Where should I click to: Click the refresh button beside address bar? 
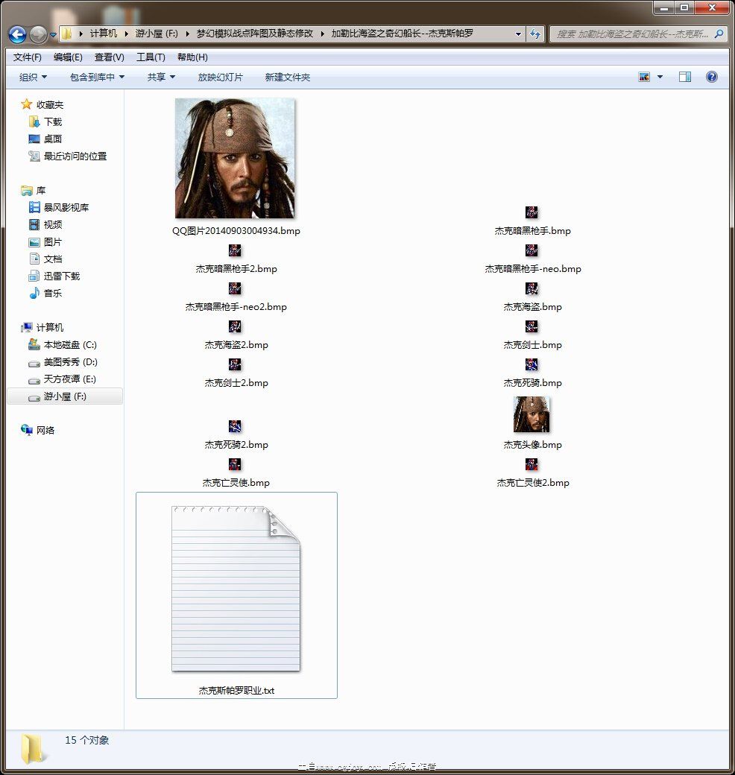pyautogui.click(x=535, y=34)
